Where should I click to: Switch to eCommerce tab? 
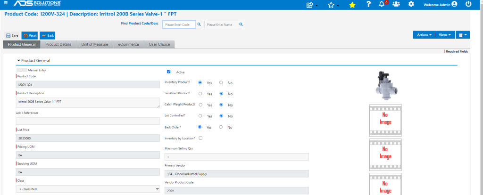(128, 45)
